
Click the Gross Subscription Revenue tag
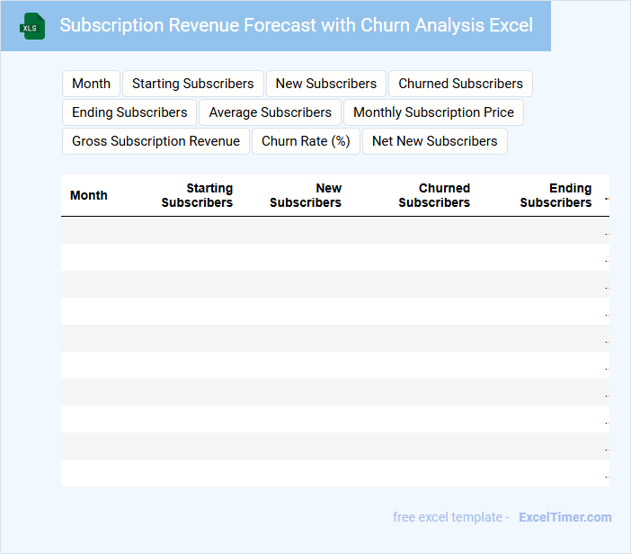click(156, 141)
